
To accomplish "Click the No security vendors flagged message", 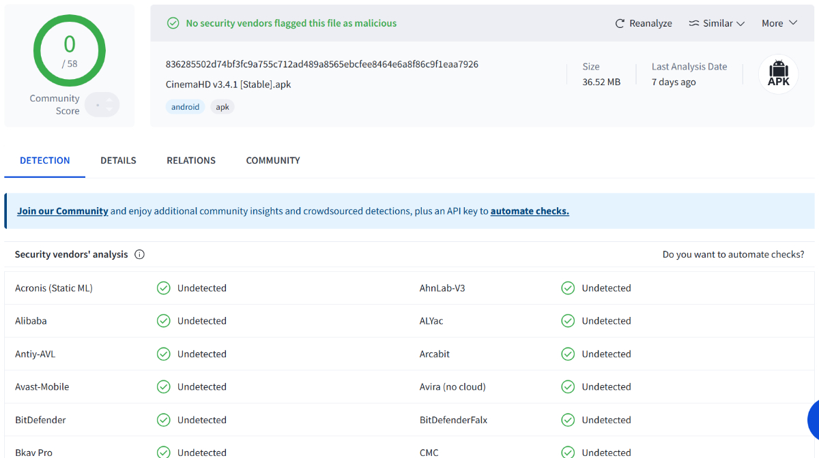I will (291, 23).
